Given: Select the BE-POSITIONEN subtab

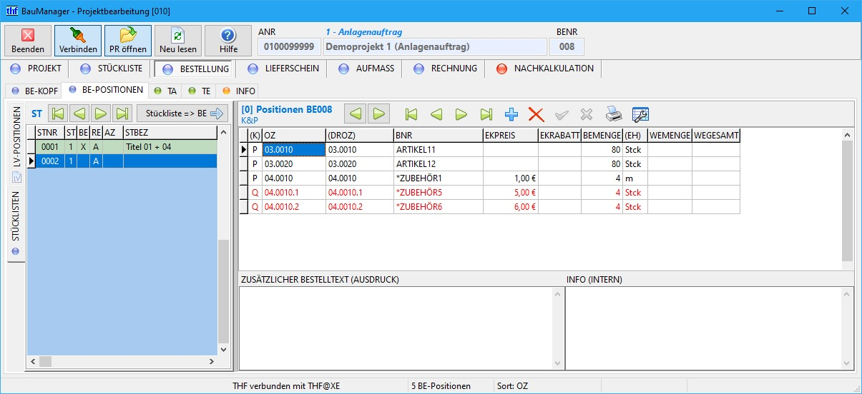Looking at the screenshot, I should (105, 91).
